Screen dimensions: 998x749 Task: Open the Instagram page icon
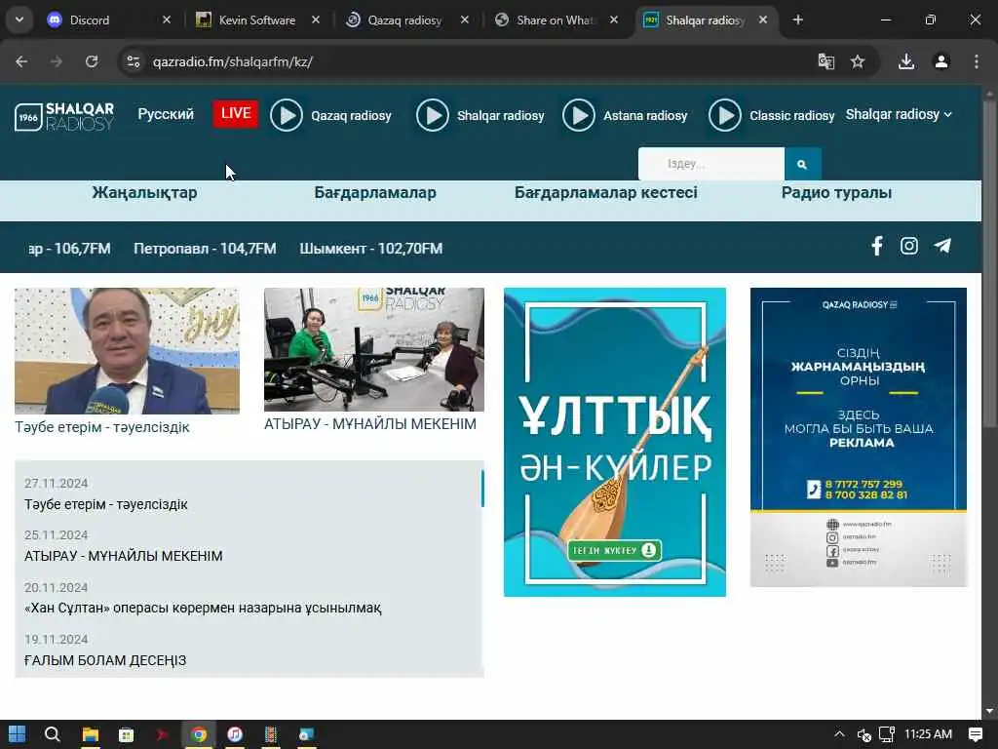point(909,246)
